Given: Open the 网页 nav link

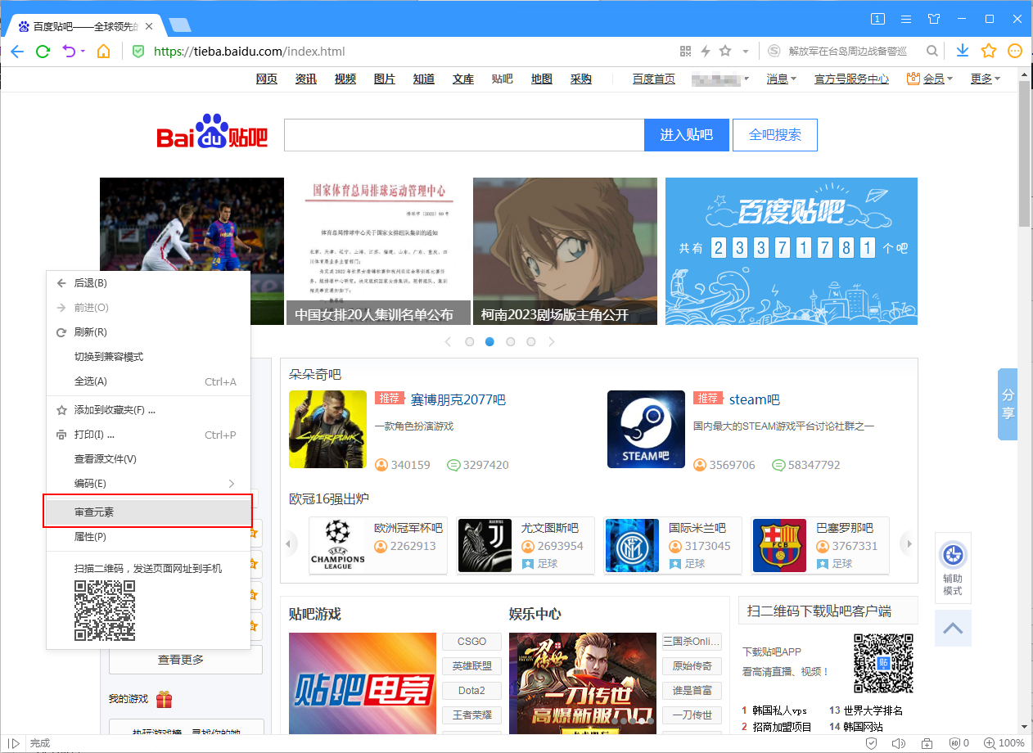Looking at the screenshot, I should 267,79.
